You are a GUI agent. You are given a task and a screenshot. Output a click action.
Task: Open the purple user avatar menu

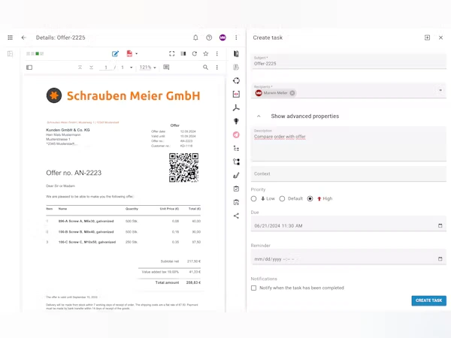coord(222,38)
